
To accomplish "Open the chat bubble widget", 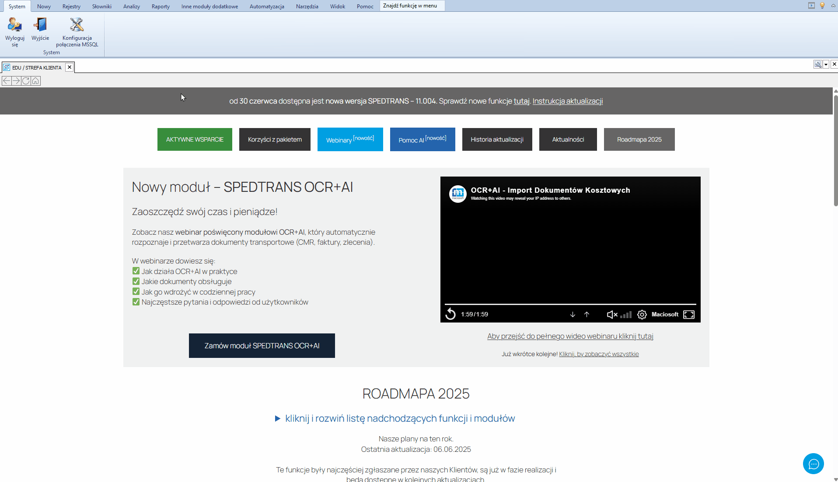I will (x=813, y=464).
